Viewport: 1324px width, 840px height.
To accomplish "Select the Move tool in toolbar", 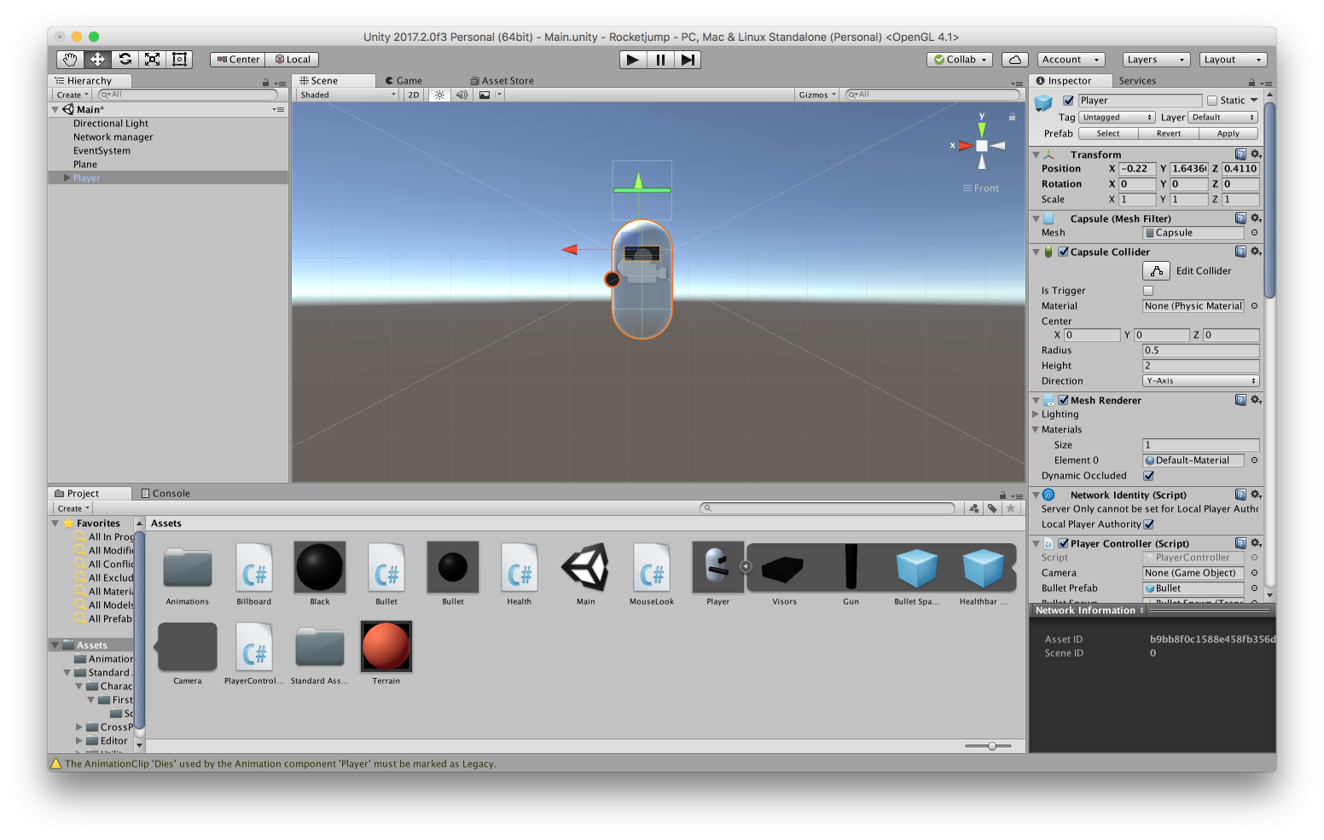I will click(x=97, y=59).
